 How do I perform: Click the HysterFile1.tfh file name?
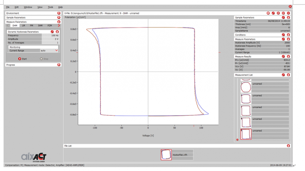pyautogui.click(x=180, y=155)
